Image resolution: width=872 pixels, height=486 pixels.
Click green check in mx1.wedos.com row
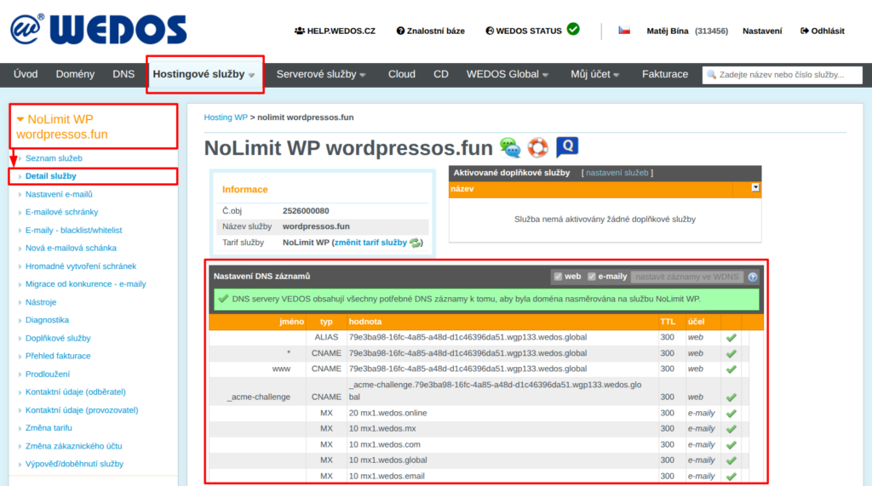[731, 445]
